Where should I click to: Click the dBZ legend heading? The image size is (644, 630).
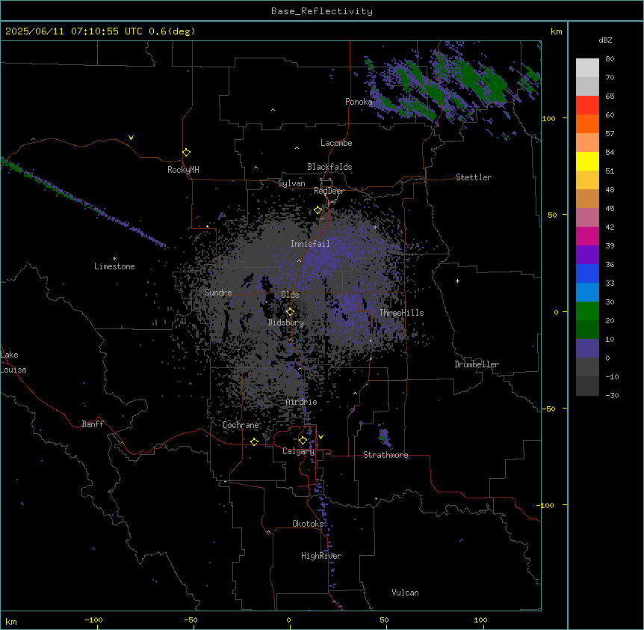pyautogui.click(x=605, y=40)
